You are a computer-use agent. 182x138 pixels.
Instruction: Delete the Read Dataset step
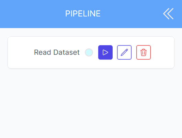coord(144,52)
